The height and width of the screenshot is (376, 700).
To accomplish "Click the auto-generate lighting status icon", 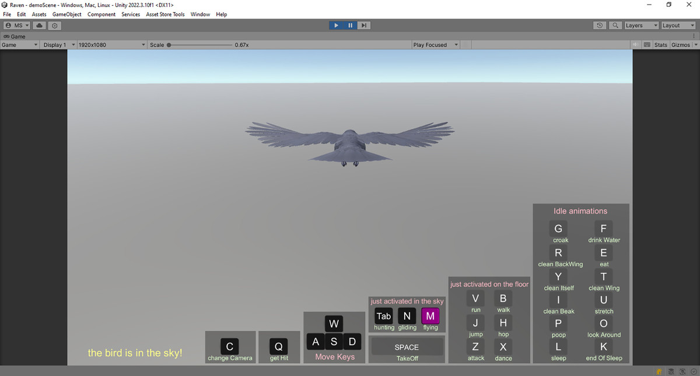I will [682, 371].
